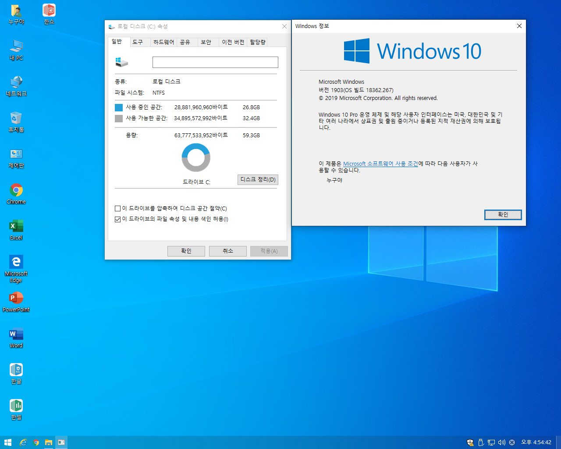Click the 디스크 정리(D) button
Screen dimensions: 561x449
pos(258,180)
